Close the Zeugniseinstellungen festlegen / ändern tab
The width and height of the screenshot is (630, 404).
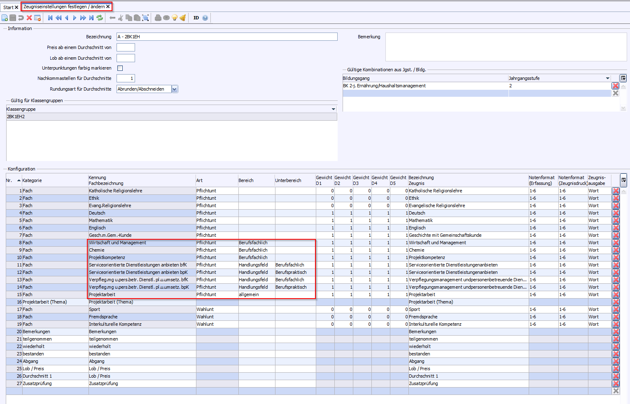[x=108, y=7]
